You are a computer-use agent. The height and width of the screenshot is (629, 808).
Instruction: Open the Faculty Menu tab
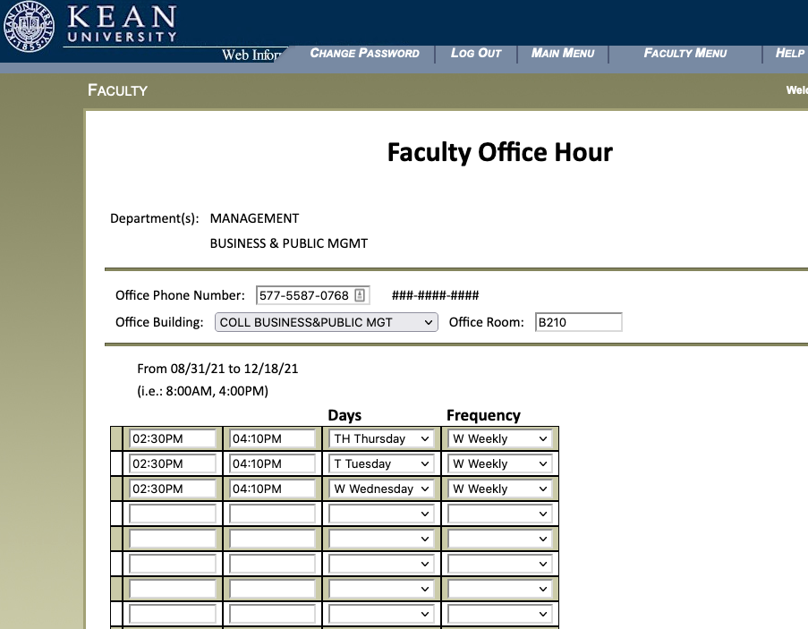685,53
